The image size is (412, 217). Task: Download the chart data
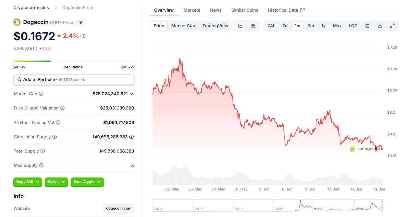[380, 26]
